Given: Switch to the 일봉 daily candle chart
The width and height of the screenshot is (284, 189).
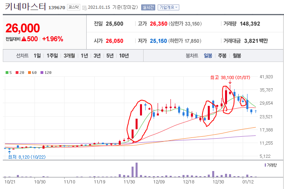Looking at the screenshot, I should point(208,56).
